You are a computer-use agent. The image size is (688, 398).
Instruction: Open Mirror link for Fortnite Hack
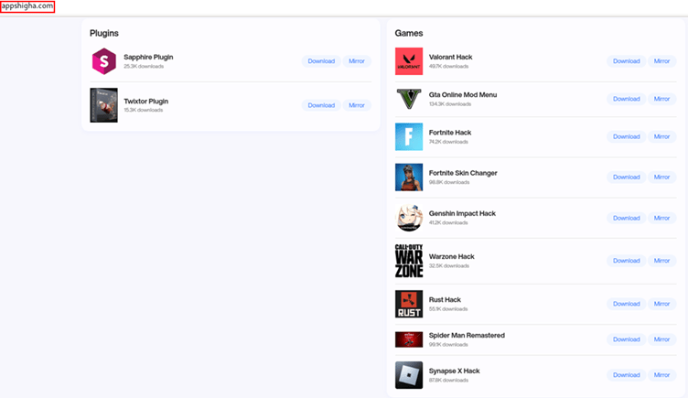661,136
